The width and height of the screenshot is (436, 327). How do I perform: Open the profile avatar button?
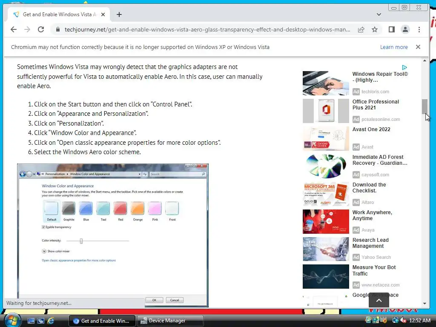(x=405, y=29)
